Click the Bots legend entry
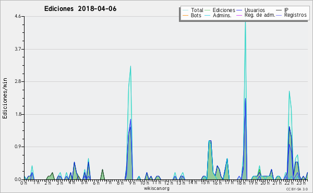The width and height of the screenshot is (313, 193). [192, 15]
